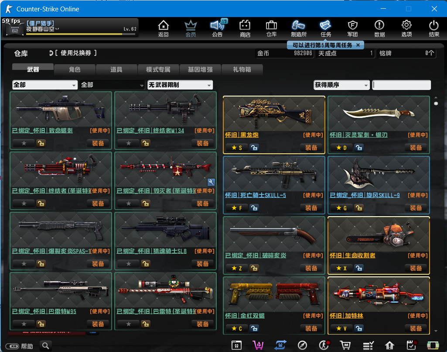Open the M shopping cart icon
This screenshot has height=352, width=447.
[345, 345]
